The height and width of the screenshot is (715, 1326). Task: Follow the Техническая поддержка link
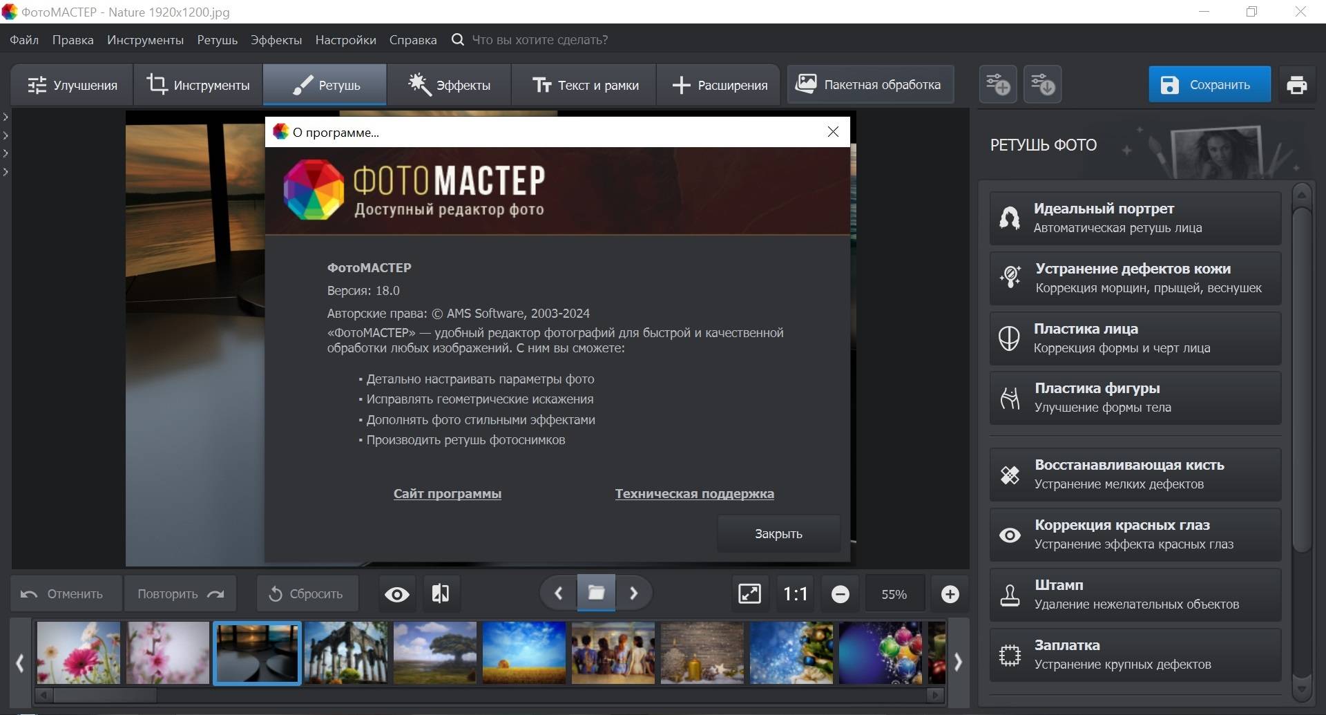tap(694, 494)
